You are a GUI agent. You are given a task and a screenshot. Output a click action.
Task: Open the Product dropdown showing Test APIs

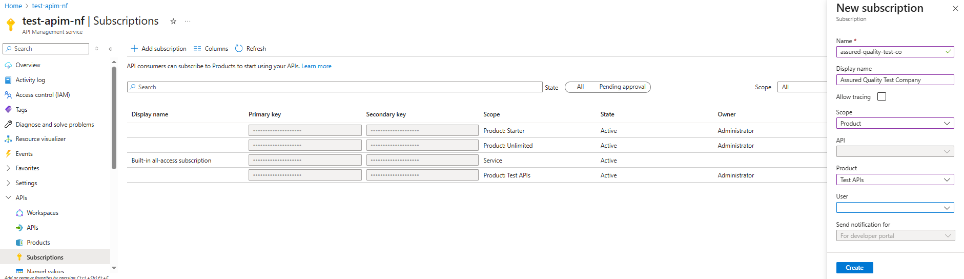pyautogui.click(x=895, y=180)
